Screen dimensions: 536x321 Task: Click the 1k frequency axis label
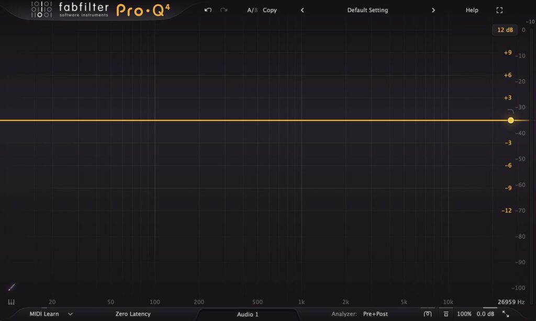301,302
